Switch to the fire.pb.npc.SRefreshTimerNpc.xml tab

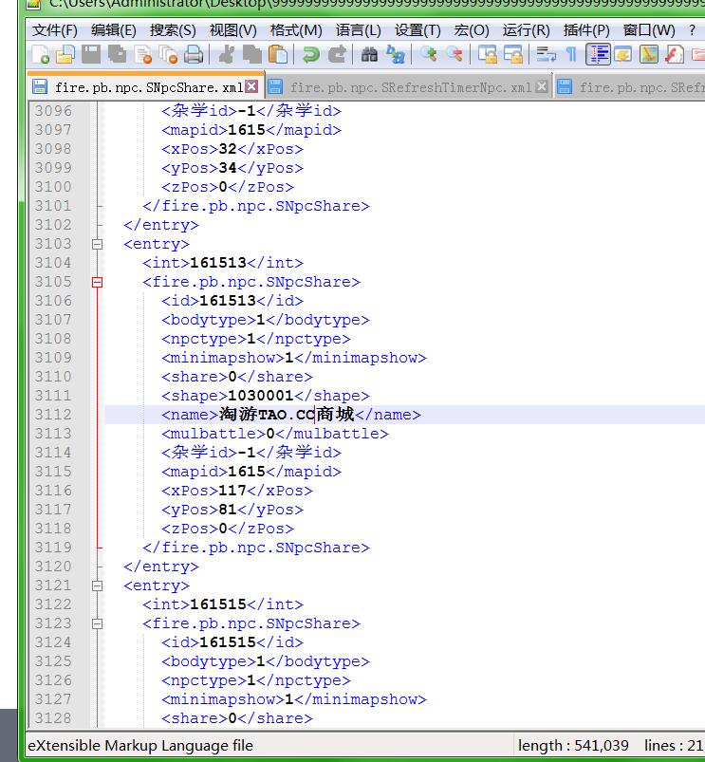[x=411, y=87]
